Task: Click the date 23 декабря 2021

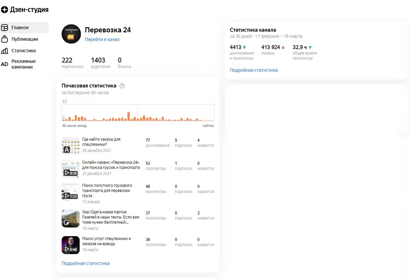Action: (97, 174)
